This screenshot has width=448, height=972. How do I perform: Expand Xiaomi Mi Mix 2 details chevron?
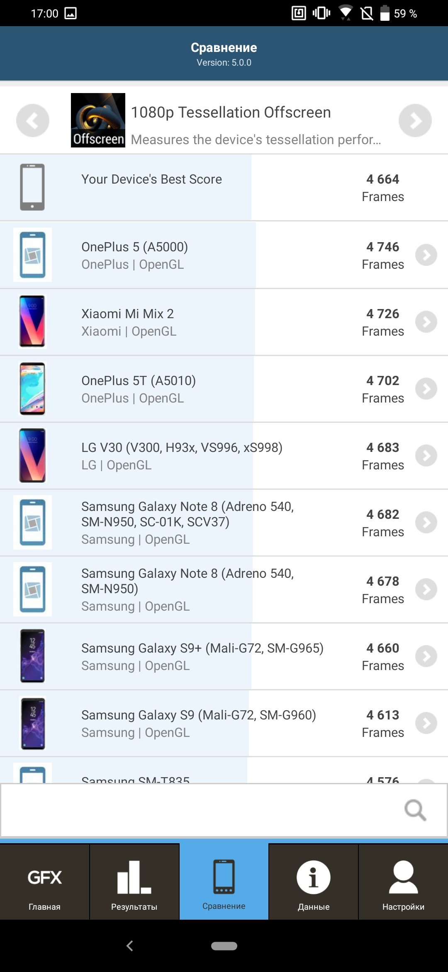426,322
